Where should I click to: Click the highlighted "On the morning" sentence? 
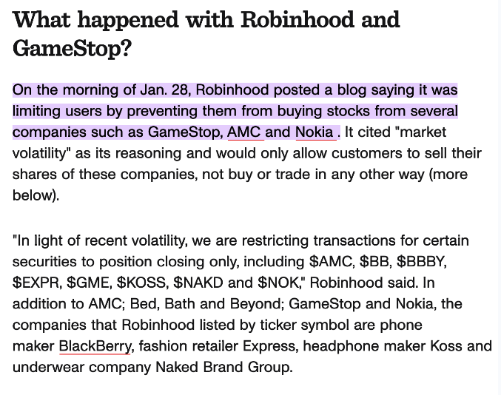tap(235, 111)
